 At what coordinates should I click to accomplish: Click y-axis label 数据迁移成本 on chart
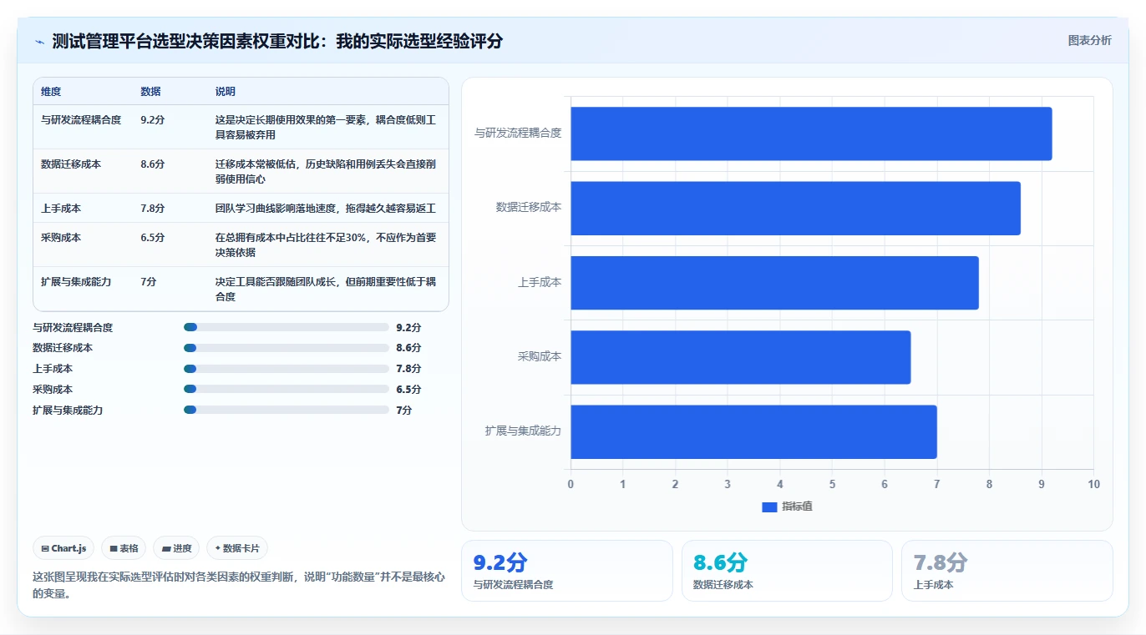tap(529, 207)
